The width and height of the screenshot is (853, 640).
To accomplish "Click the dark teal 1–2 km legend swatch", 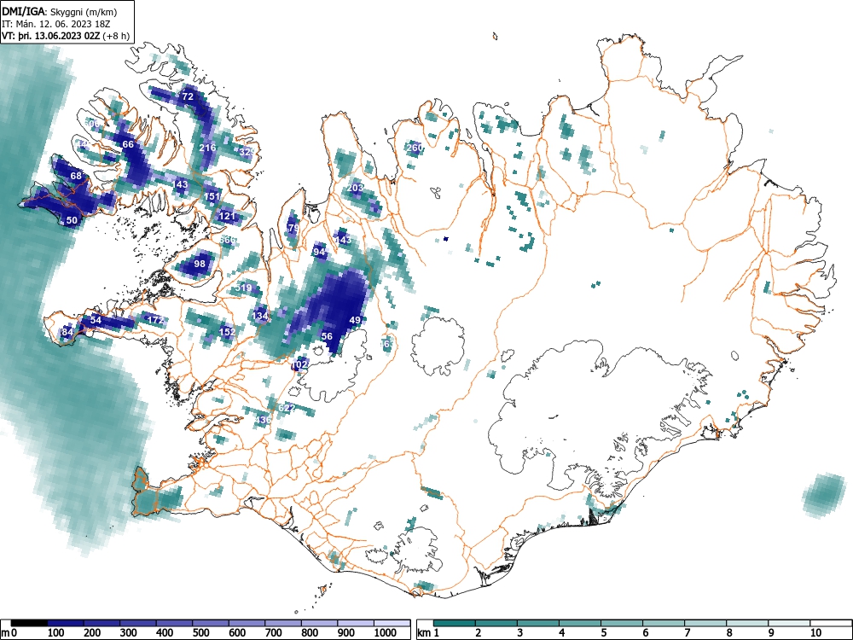I will point(455,623).
